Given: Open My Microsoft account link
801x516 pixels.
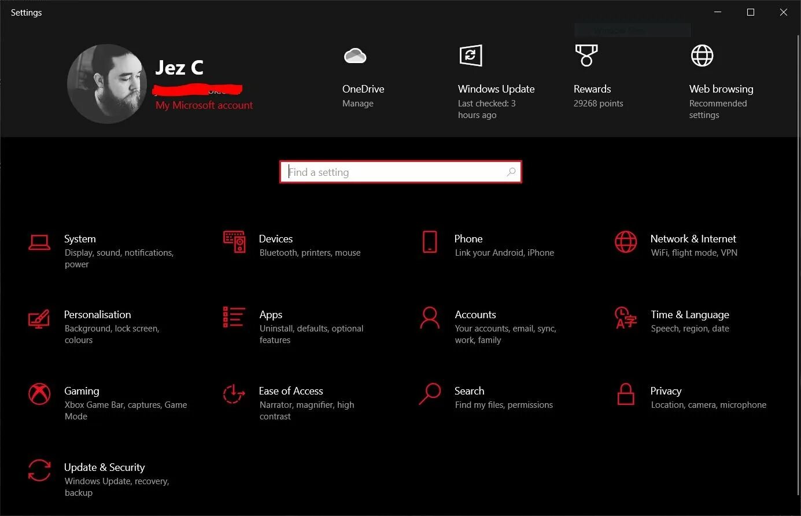Looking at the screenshot, I should (204, 105).
